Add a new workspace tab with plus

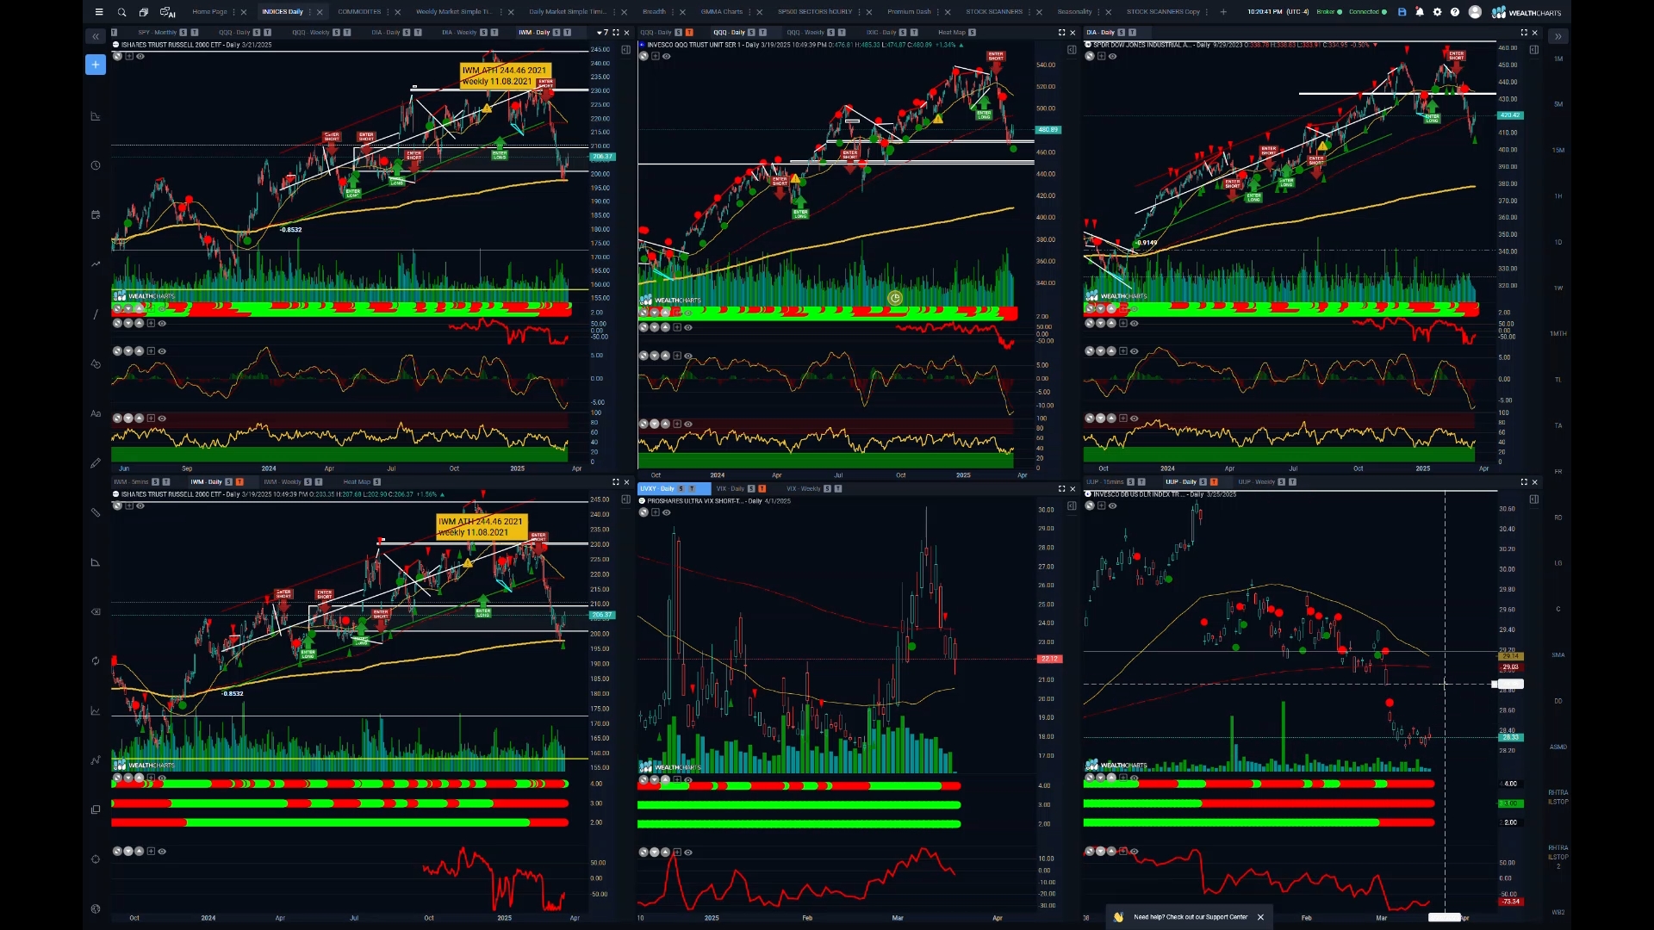coord(1223,12)
